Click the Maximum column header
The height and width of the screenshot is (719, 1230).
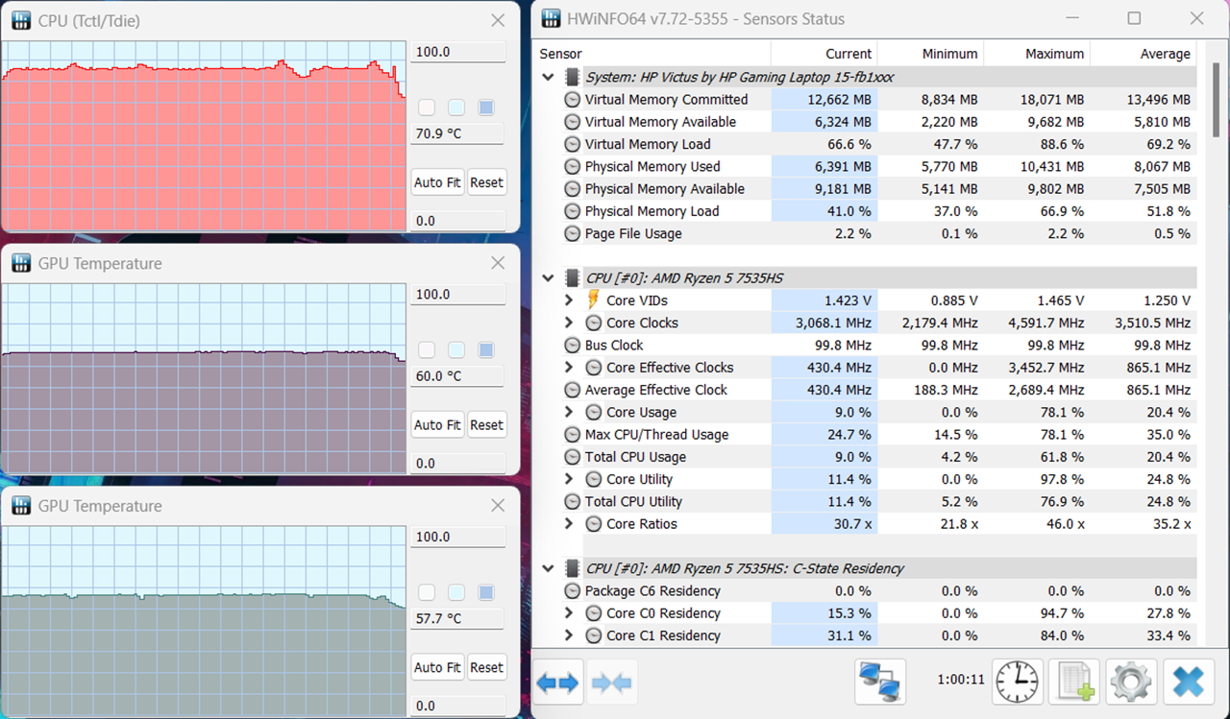pos(1037,54)
